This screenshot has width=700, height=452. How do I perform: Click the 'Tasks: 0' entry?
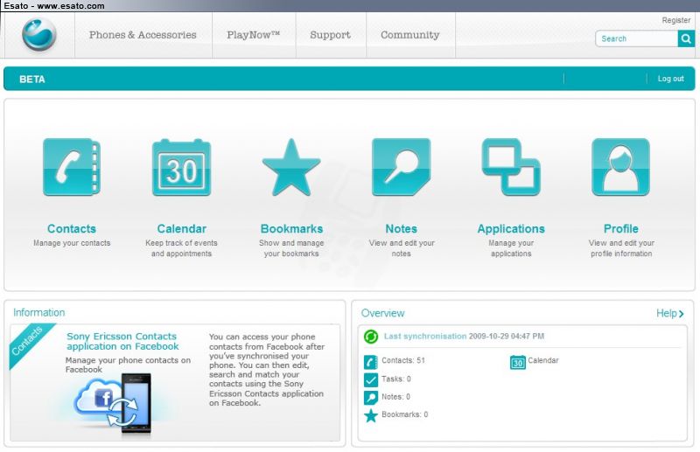(396, 379)
